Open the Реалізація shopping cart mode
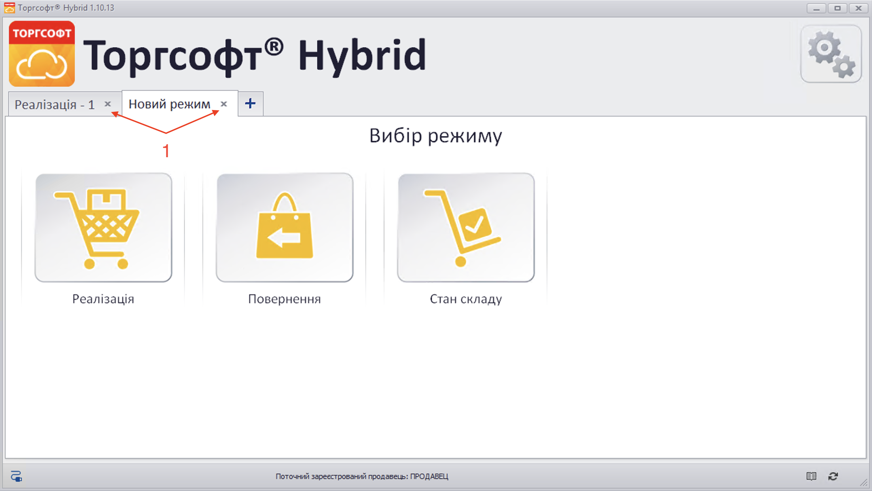Viewport: 872px width, 491px height. [x=103, y=228]
